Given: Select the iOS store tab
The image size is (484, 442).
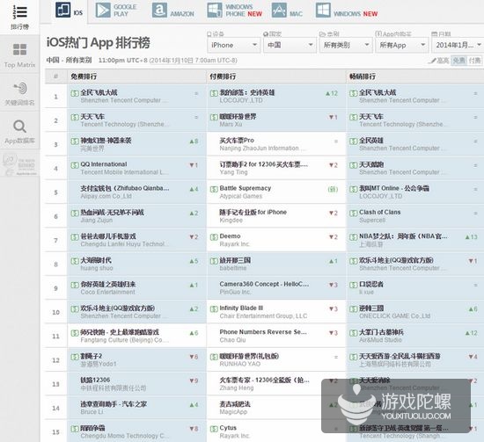Looking at the screenshot, I should (70, 11).
